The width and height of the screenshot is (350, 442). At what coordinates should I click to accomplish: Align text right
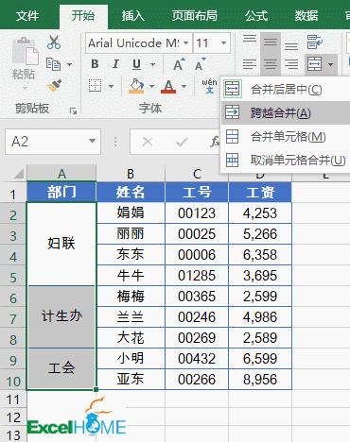pos(291,64)
